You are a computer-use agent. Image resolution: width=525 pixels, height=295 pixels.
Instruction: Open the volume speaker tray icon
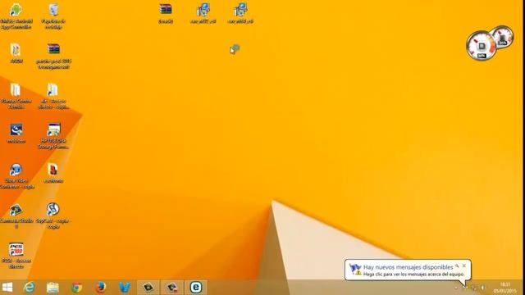coord(483,288)
